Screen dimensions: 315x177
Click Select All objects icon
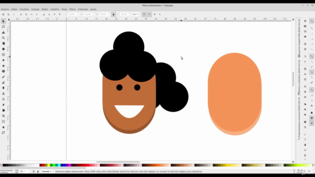pyautogui.click(x=3, y=14)
